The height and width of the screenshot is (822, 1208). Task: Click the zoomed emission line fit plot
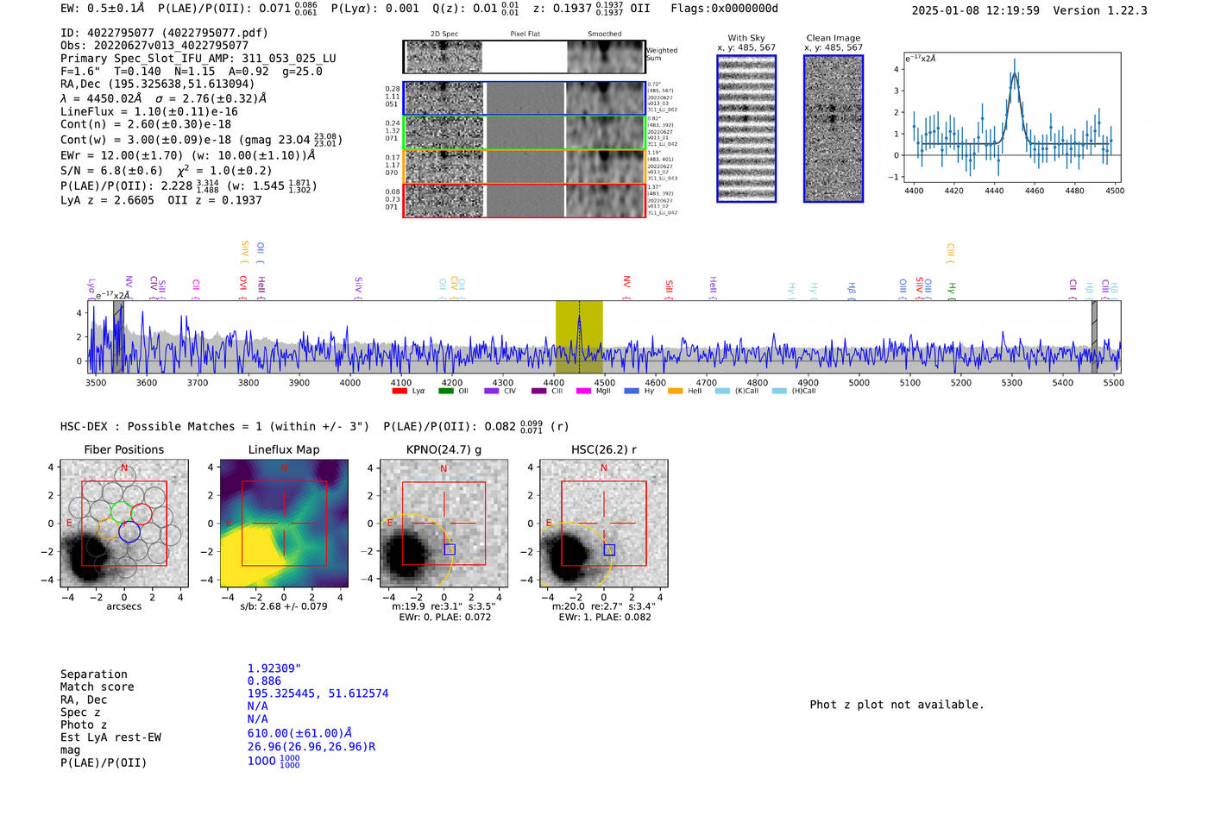pos(1011,118)
